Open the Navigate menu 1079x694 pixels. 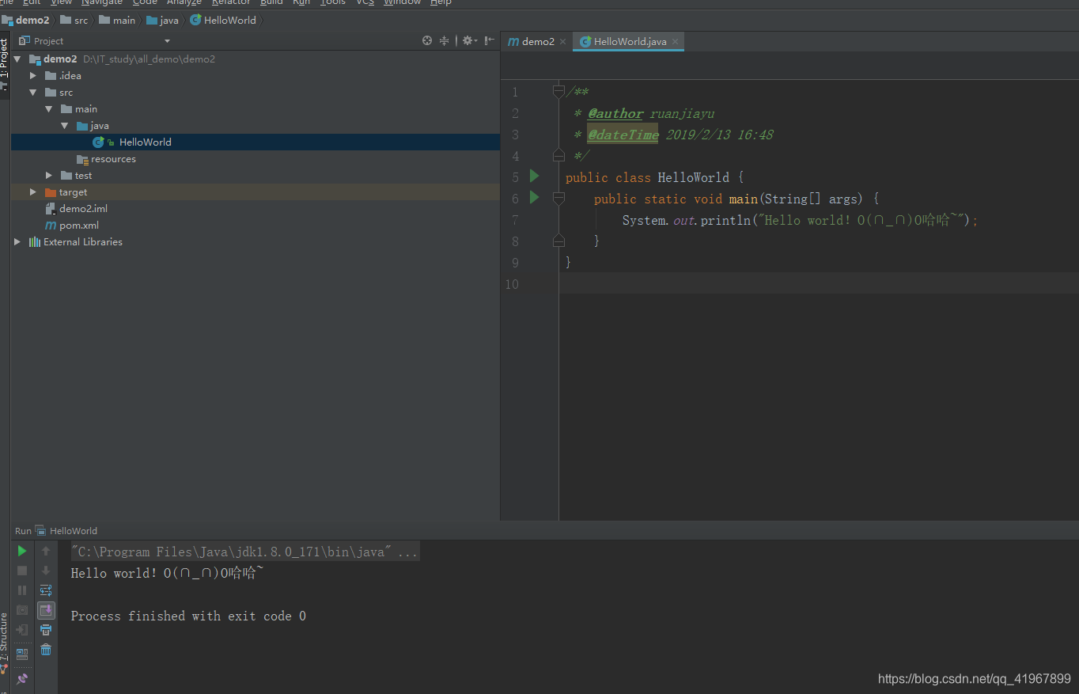[x=102, y=2]
